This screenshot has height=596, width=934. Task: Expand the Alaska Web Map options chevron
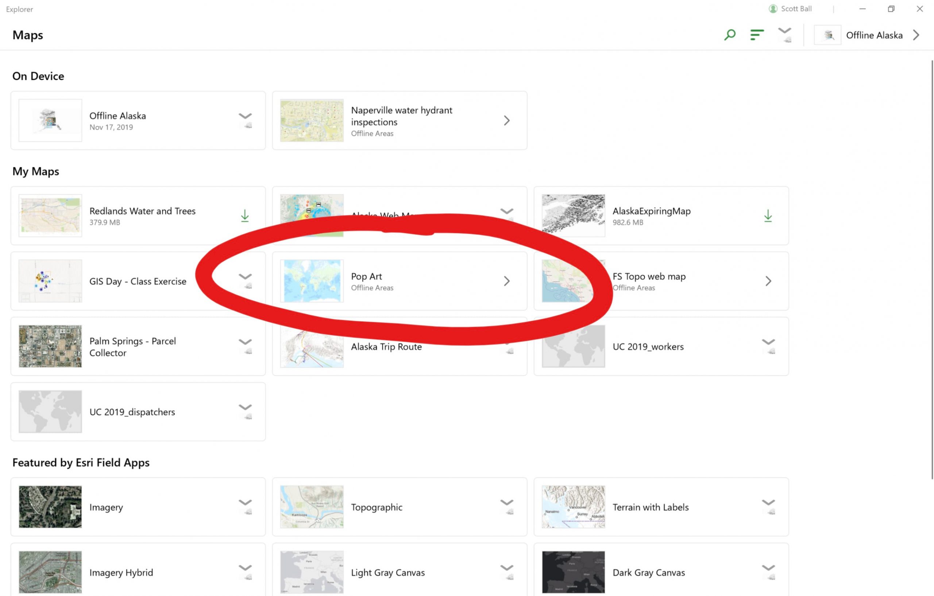click(x=506, y=211)
